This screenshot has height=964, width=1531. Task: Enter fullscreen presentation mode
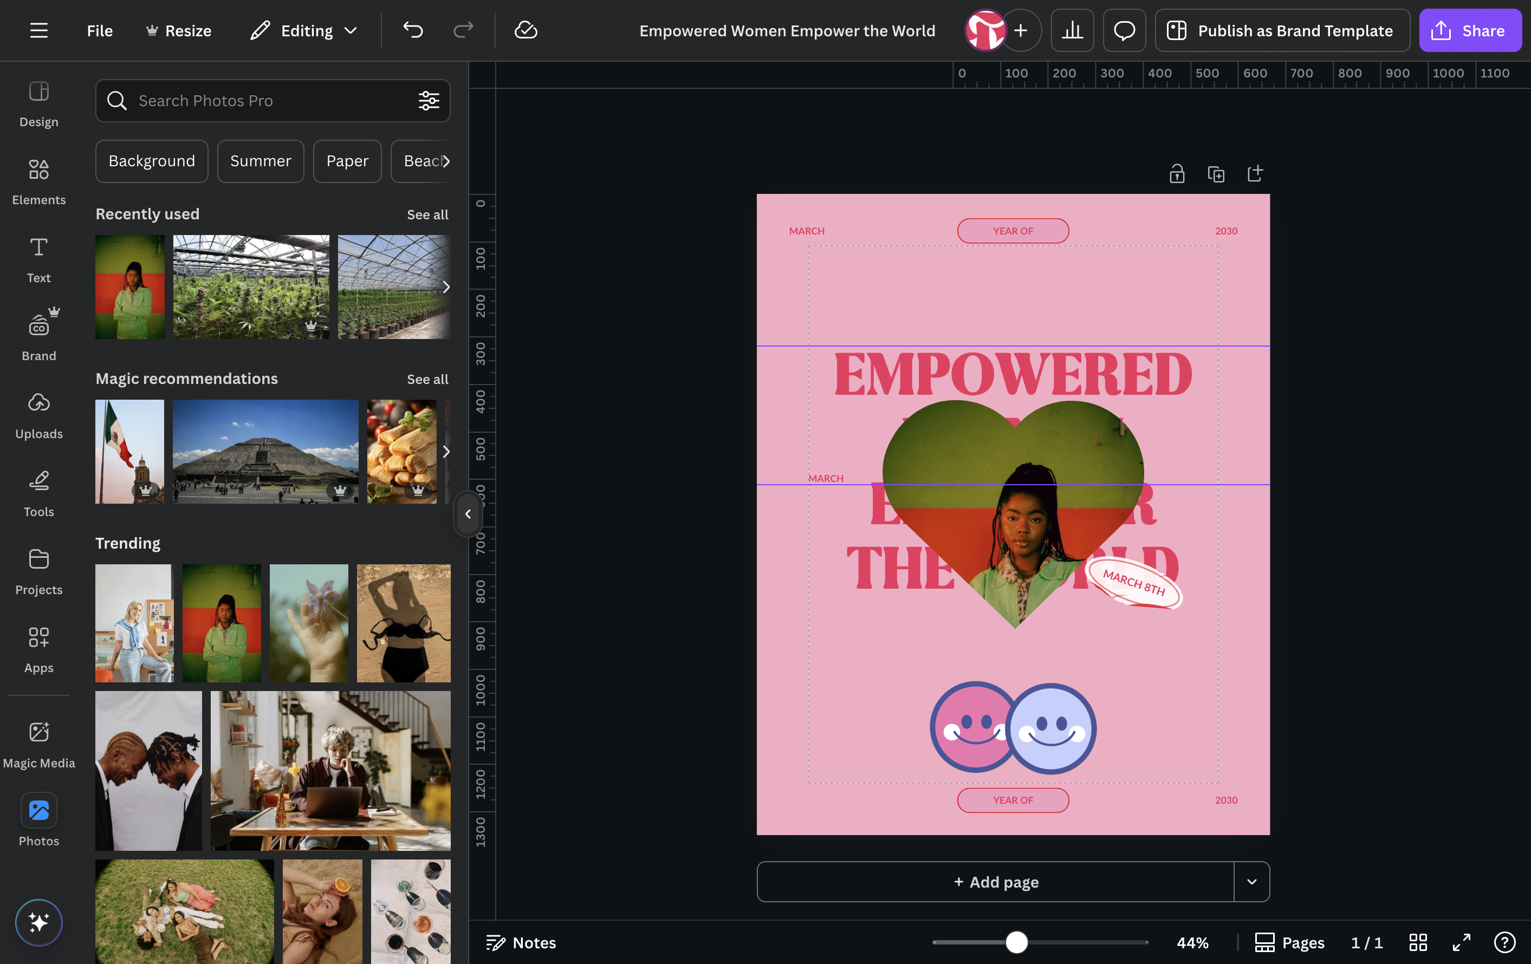click(x=1462, y=942)
